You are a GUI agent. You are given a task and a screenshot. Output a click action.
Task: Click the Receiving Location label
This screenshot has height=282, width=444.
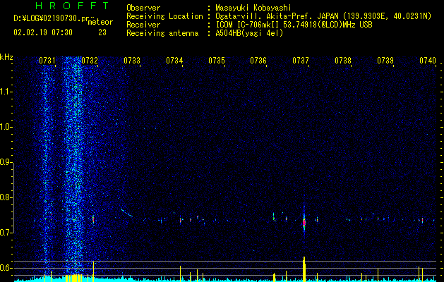pyautogui.click(x=164, y=16)
